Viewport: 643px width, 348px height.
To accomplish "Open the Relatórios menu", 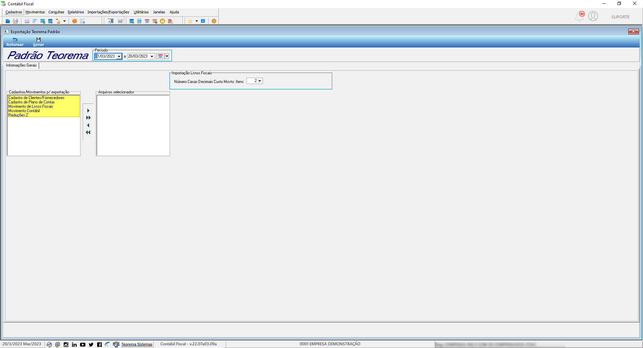I will click(x=76, y=12).
